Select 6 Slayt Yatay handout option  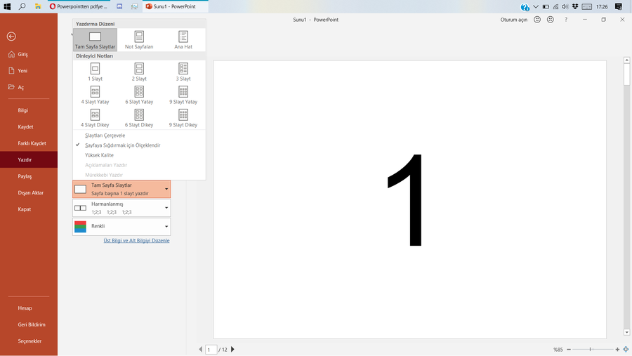coord(139,92)
